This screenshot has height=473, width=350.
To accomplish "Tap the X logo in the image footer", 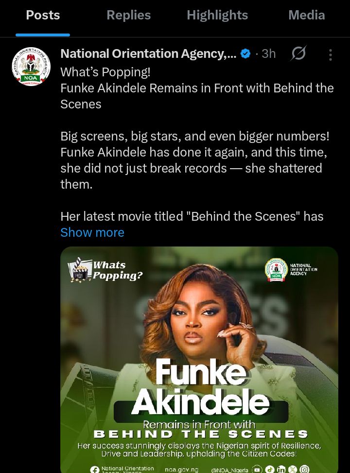I will pyautogui.click(x=293, y=469).
